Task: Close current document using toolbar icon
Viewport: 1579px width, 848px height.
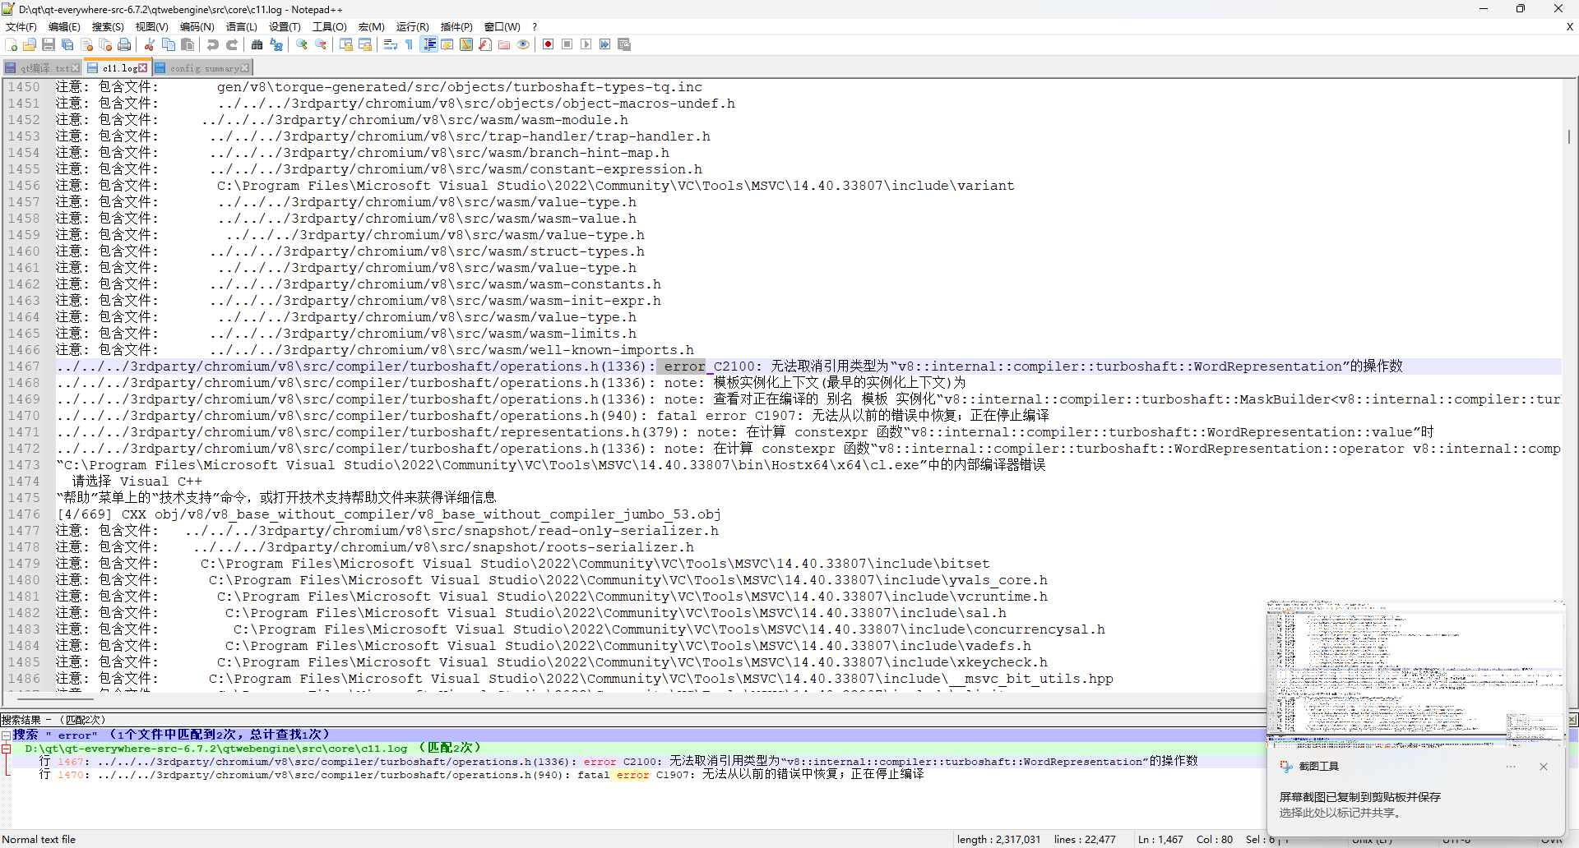Action: point(86,44)
